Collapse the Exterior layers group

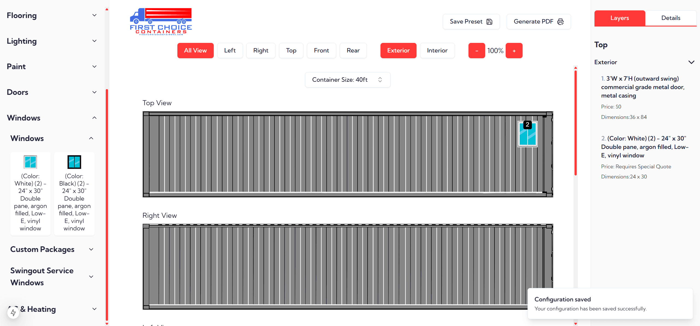coord(691,62)
